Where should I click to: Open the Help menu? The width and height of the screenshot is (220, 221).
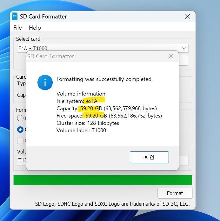pos(35,28)
